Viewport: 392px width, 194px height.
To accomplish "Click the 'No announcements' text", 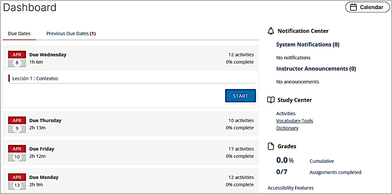I will click(x=298, y=81).
